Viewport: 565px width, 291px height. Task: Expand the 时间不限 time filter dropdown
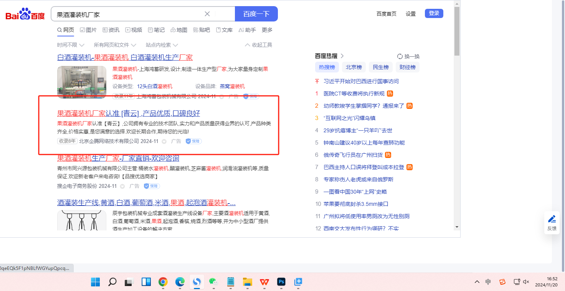click(x=71, y=45)
